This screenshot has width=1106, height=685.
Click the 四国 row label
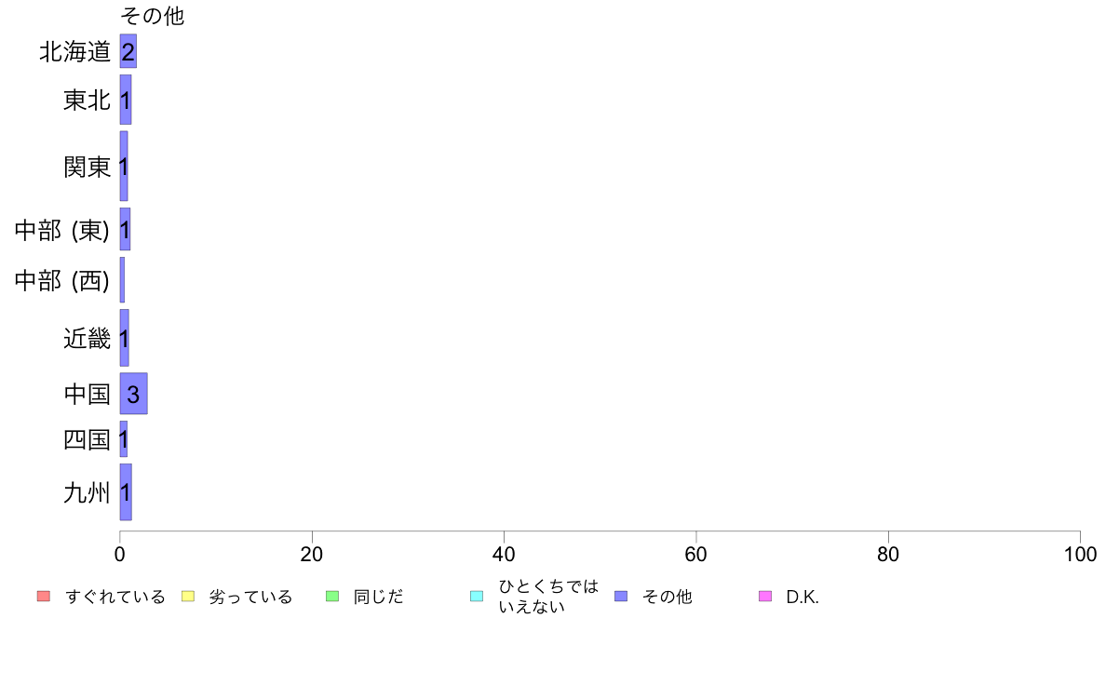[x=87, y=439]
